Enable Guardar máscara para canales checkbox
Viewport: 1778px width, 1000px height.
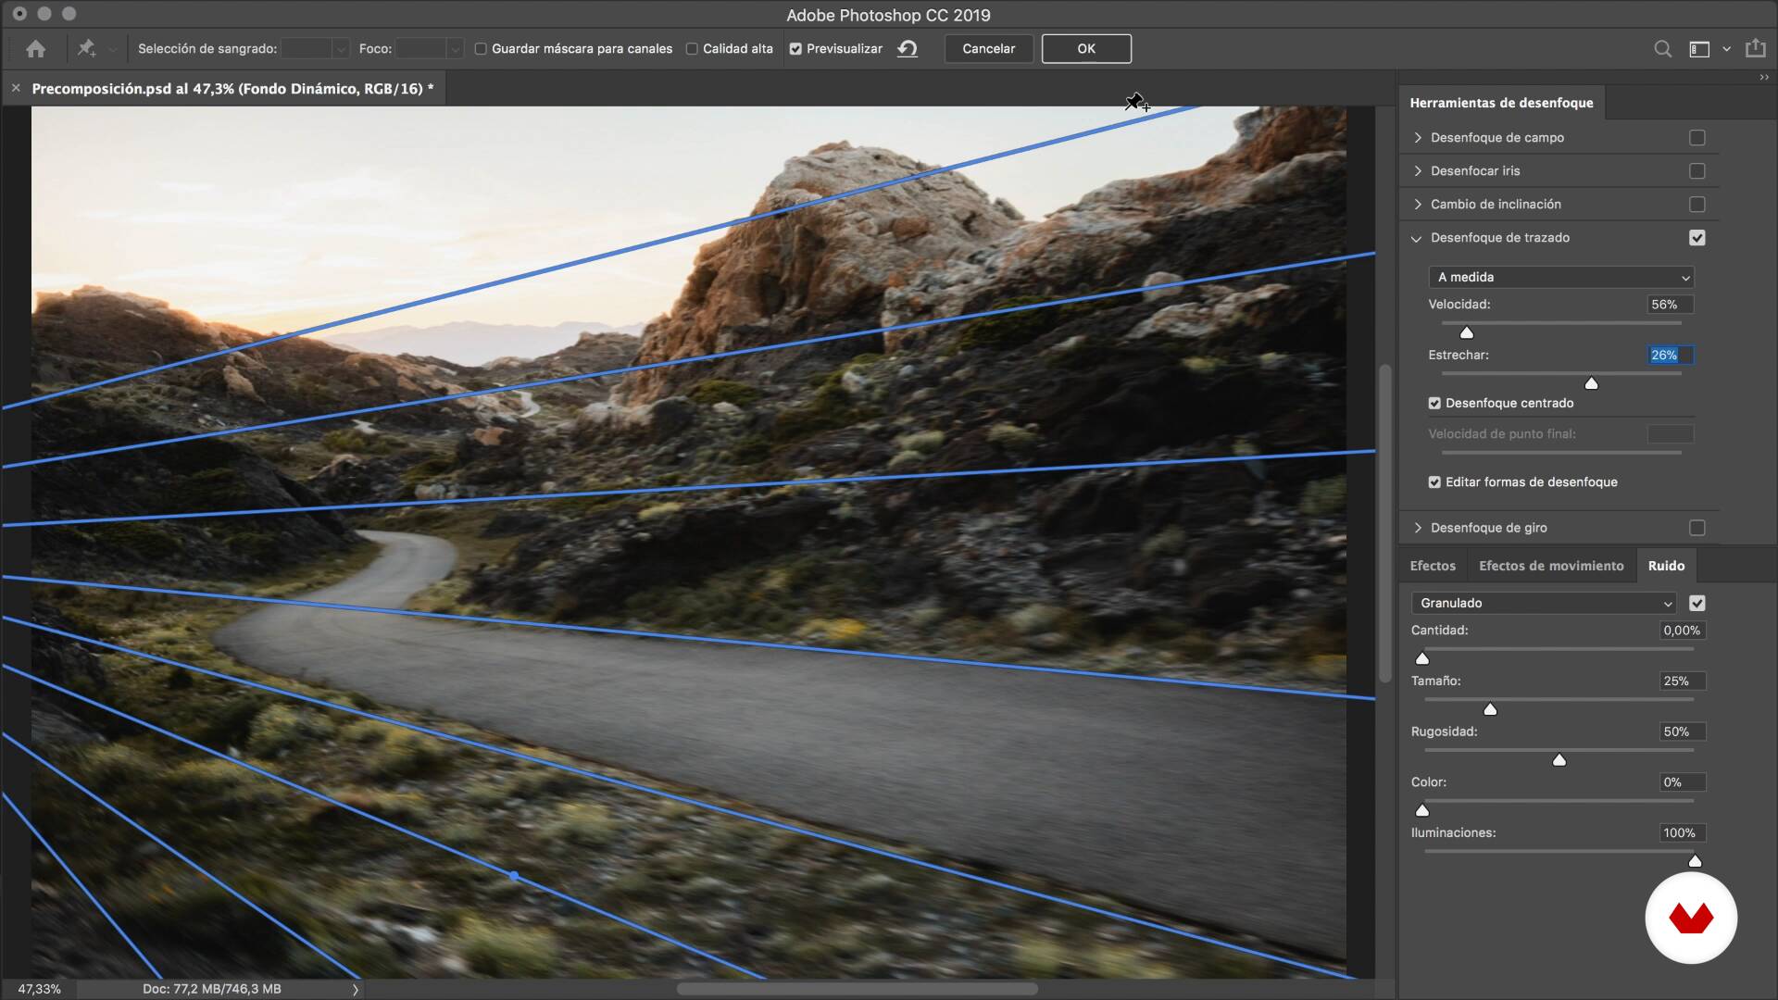click(x=481, y=49)
